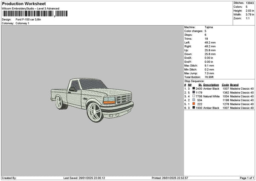
Task: Click the Code column header
Action: (x=225, y=85)
